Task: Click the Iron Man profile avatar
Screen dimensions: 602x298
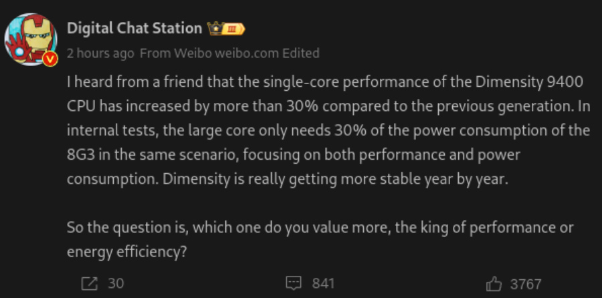Action: (x=31, y=39)
